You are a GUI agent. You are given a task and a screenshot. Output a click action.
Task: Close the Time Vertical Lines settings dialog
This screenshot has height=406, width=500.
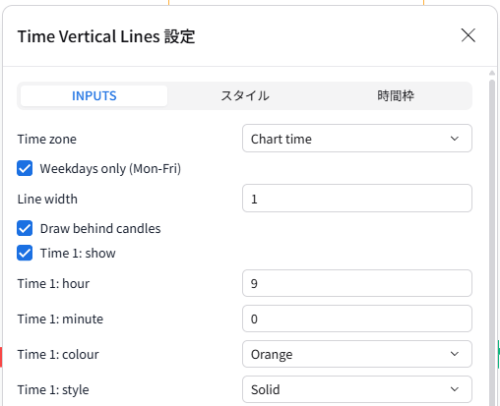click(468, 35)
